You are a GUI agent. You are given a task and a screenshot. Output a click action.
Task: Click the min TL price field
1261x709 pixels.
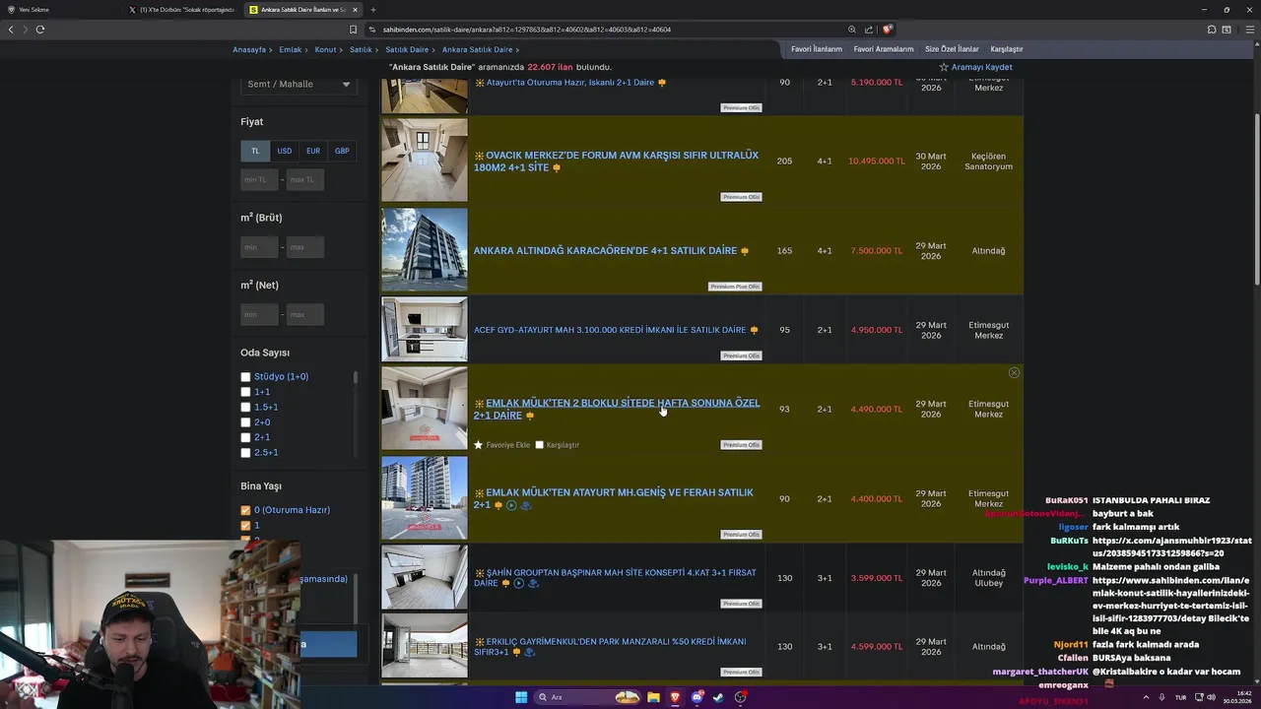(x=259, y=179)
